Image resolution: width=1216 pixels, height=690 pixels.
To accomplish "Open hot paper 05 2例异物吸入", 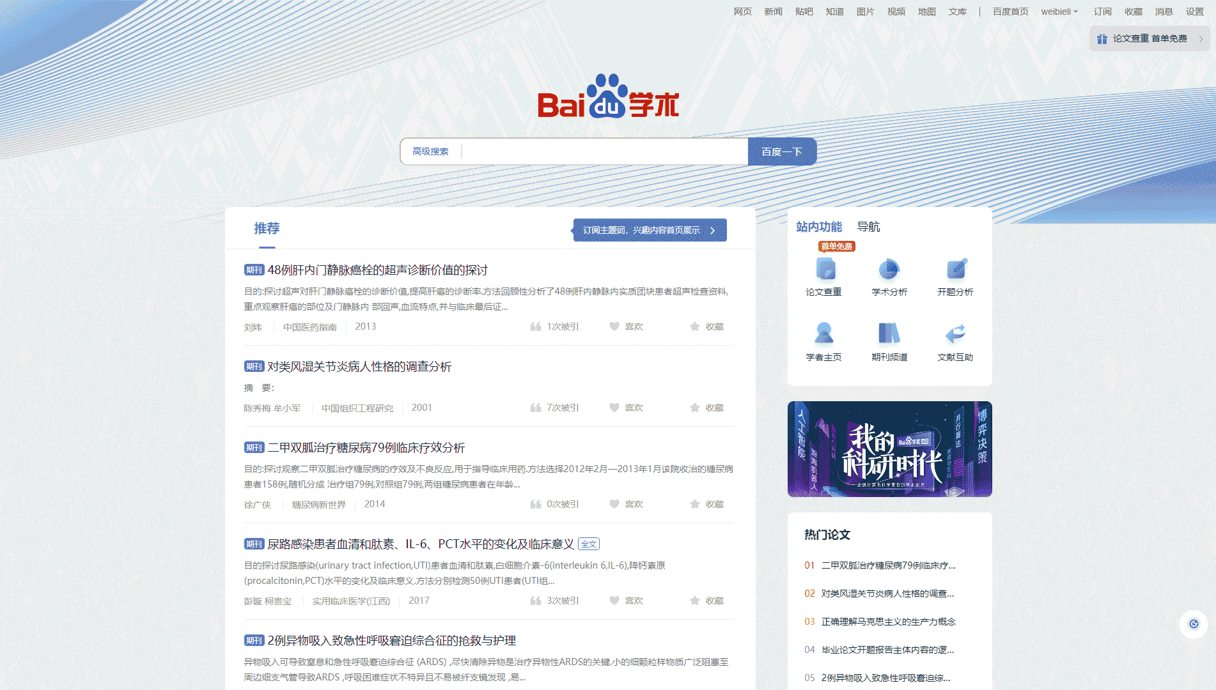I will pyautogui.click(x=885, y=678).
